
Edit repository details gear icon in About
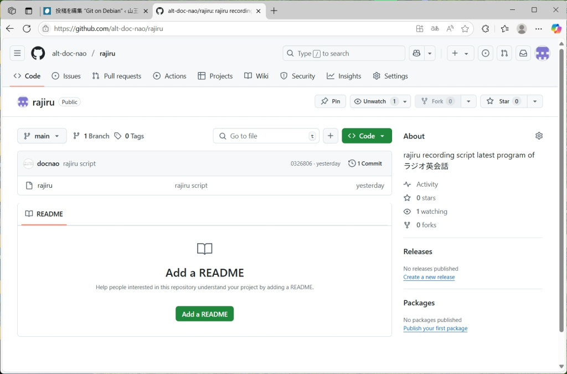point(539,136)
